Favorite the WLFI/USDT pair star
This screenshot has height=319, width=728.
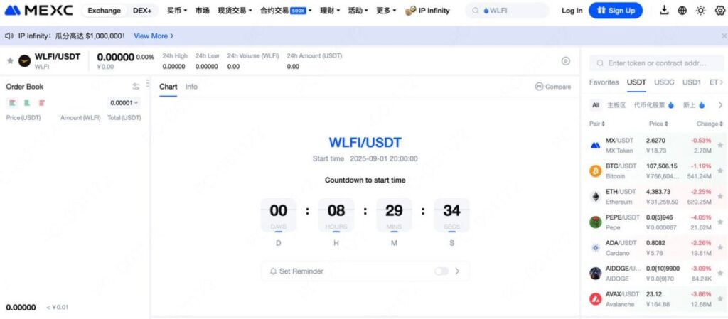pos(10,60)
